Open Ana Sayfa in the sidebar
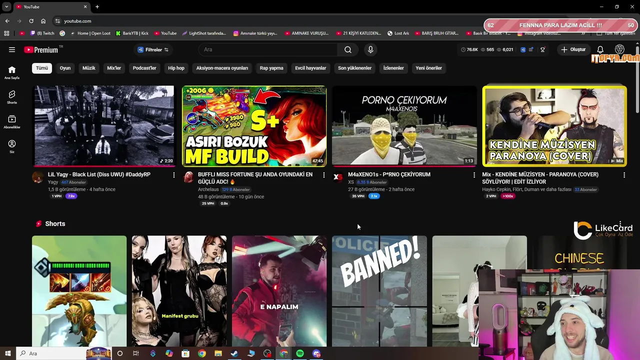640x360 pixels. tap(12, 72)
